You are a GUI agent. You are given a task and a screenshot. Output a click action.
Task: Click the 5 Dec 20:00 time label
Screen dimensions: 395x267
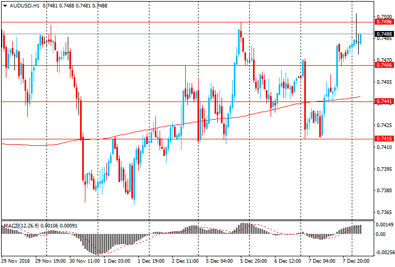253,262
